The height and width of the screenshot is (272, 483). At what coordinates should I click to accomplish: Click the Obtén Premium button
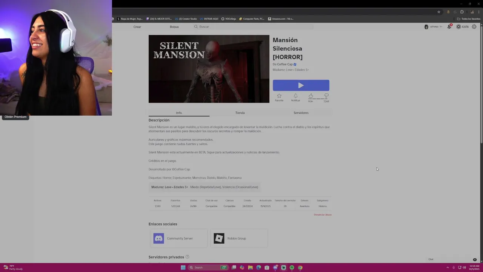(15, 117)
